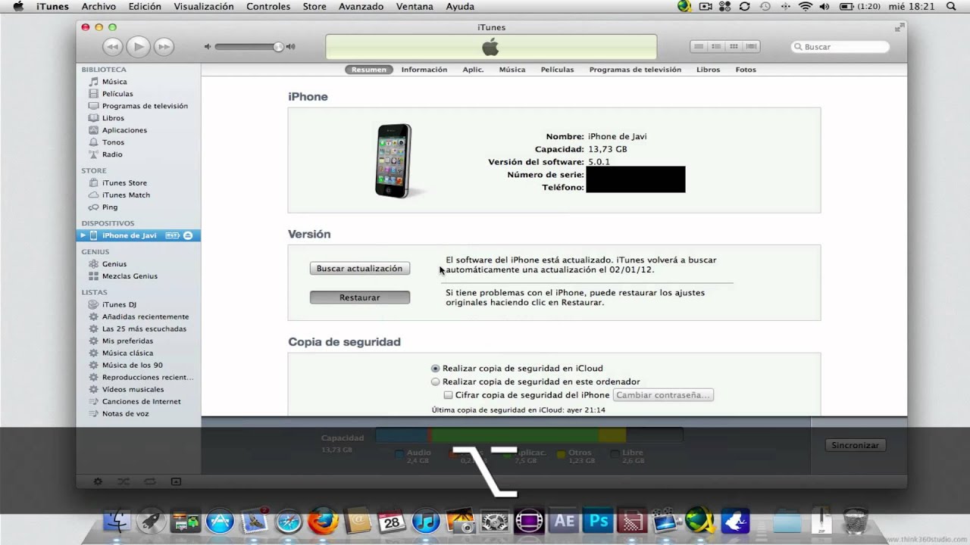Switch to the Información tab

click(x=424, y=70)
